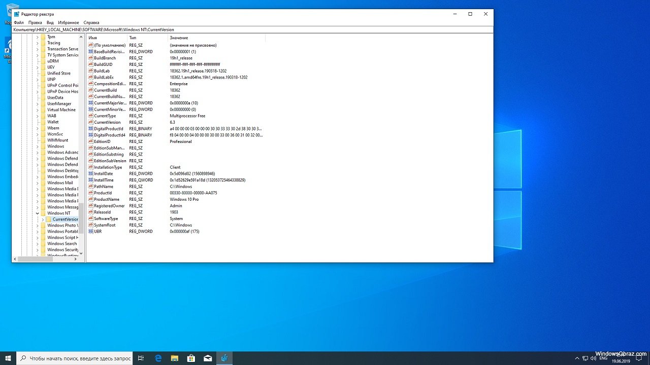Open Microsoft Edge from the taskbar
Viewport: 650px width, 365px height.
coord(158,358)
